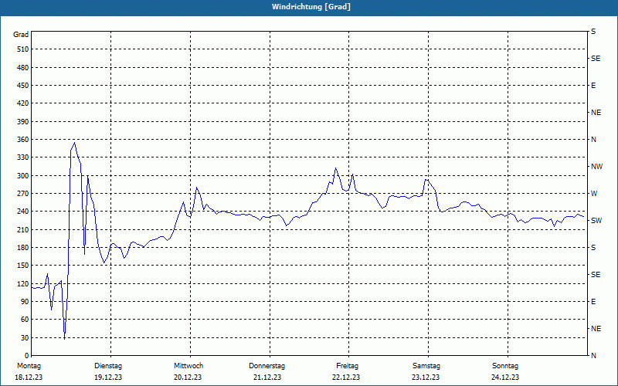This screenshot has width=618, height=386.
Task: Select the '90' degree axis label
Action: (25, 302)
